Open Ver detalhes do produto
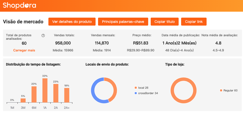Image resolution: width=243 pixels, height=113 pixels. 70,22
